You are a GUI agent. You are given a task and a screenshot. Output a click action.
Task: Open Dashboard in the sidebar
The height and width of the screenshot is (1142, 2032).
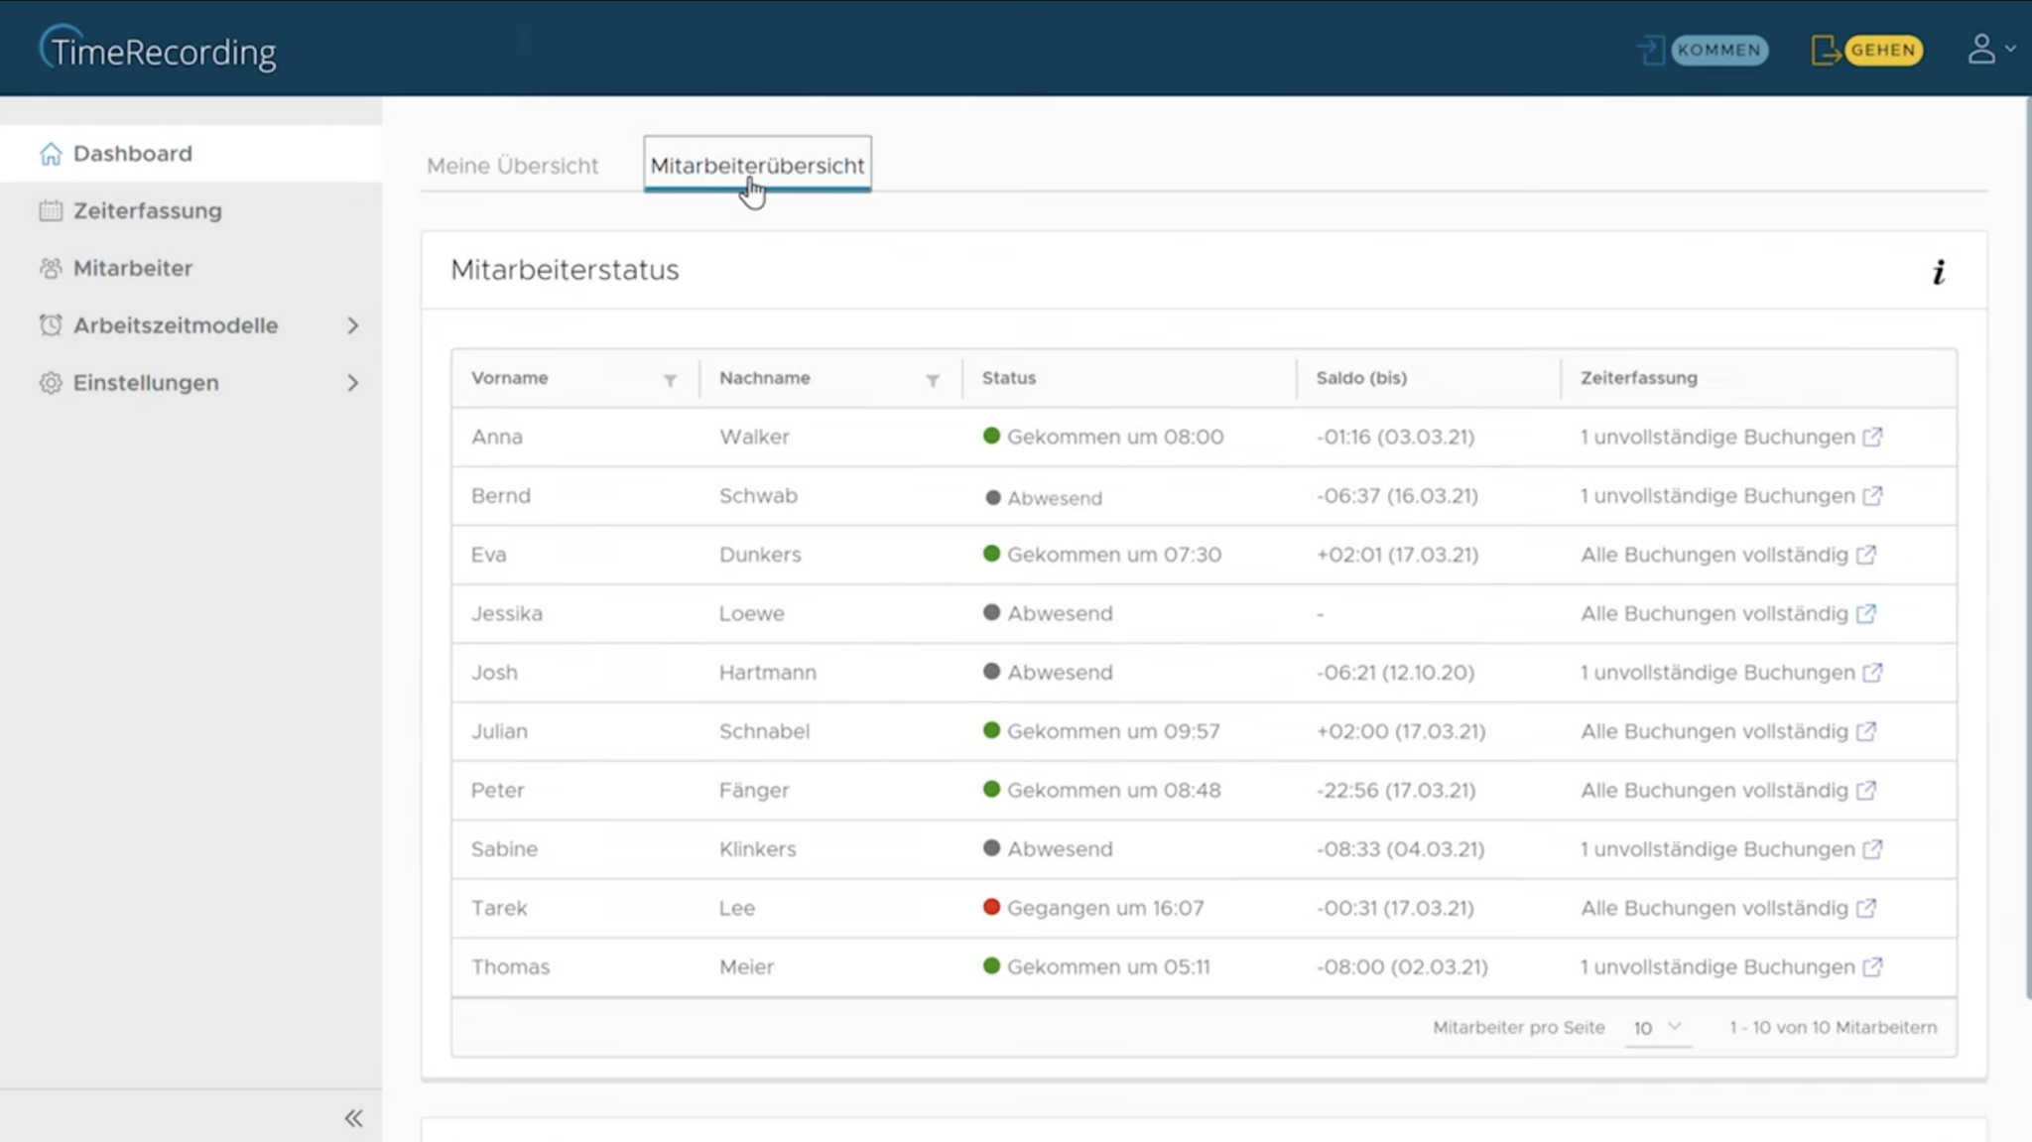coord(190,154)
